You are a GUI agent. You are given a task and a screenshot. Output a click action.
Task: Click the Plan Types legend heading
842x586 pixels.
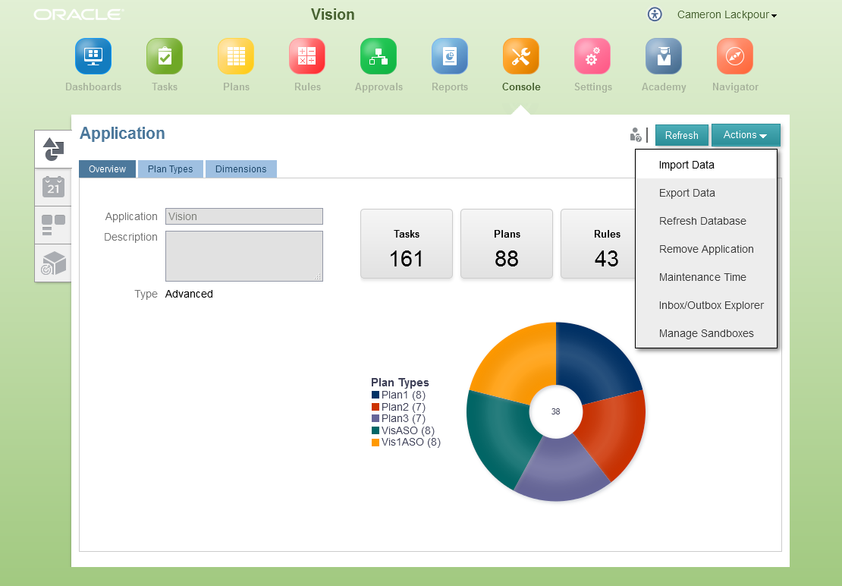click(x=400, y=383)
